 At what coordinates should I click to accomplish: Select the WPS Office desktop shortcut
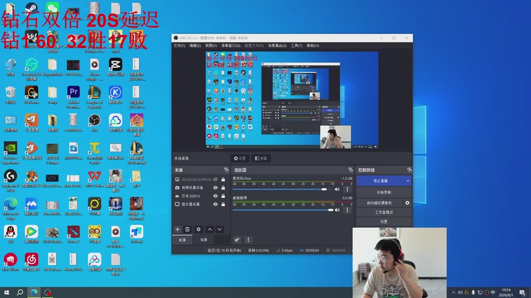94,179
